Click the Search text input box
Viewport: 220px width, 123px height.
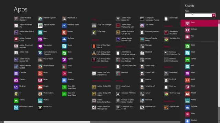coord(199,15)
